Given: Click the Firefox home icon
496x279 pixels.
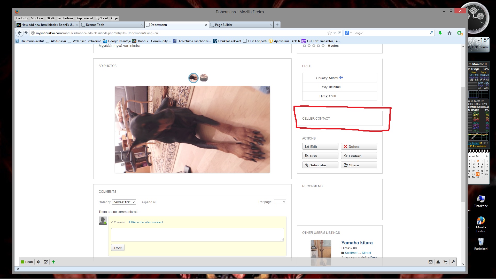Looking at the screenshot, I should click(x=450, y=33).
